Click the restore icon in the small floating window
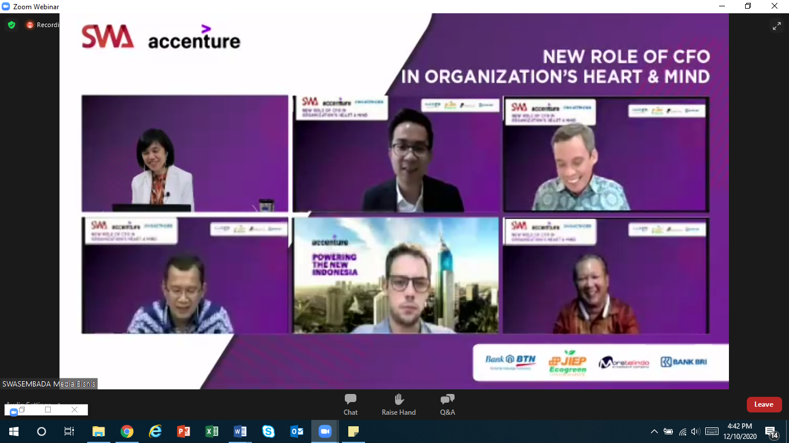 [x=22, y=410]
